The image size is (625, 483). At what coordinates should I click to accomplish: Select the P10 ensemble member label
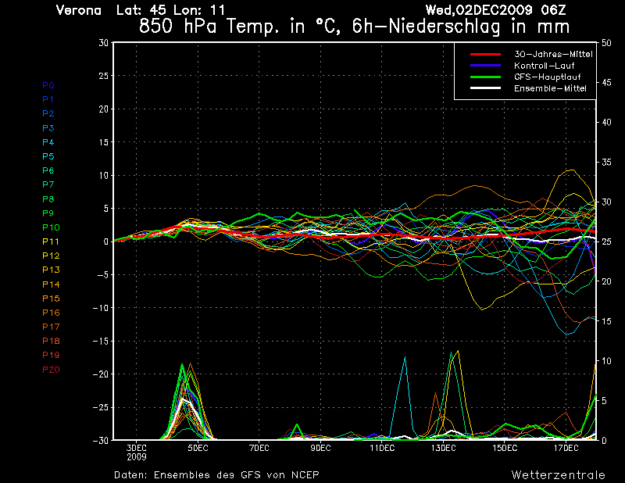(51, 227)
